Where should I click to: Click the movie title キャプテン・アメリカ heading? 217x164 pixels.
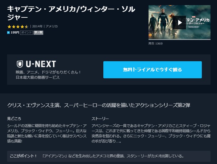[x=71, y=13]
